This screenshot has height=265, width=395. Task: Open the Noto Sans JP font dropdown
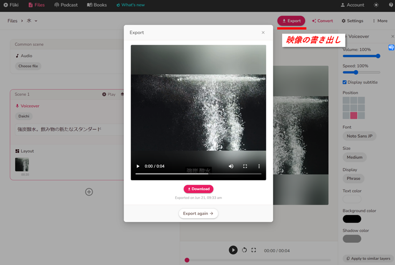359,136
